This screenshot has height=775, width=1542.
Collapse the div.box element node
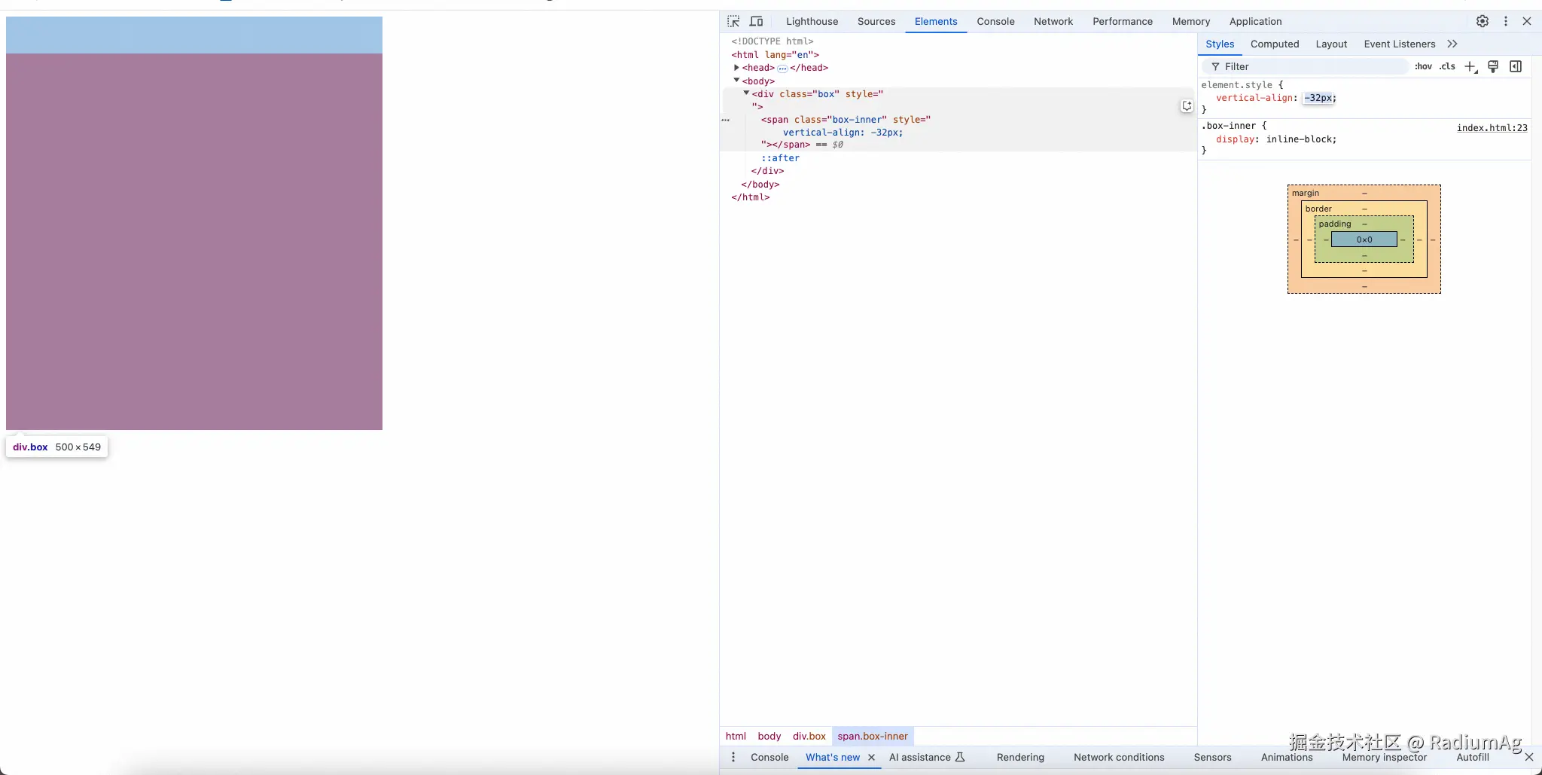click(x=746, y=93)
